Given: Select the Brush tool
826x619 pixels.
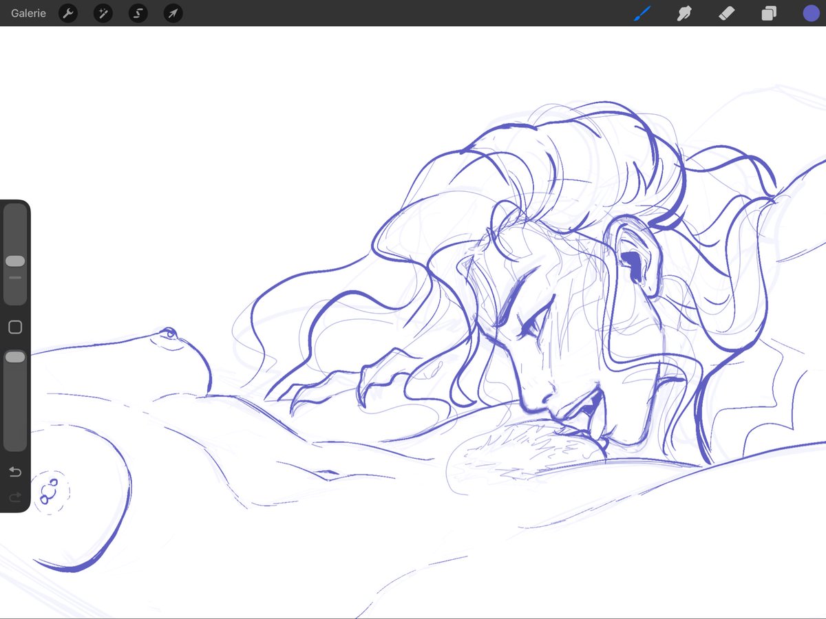Looking at the screenshot, I should tap(642, 13).
